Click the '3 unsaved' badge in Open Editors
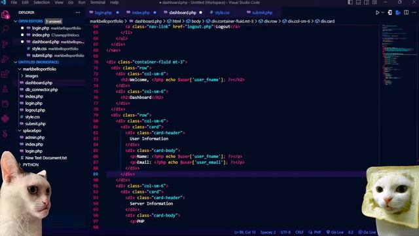This screenshot has width=419, height=236. click(x=54, y=21)
